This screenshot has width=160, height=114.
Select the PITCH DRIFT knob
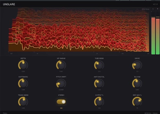61,83
